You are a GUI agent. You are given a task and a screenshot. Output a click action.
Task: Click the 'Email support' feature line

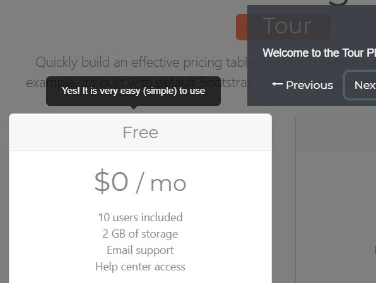[140, 250]
